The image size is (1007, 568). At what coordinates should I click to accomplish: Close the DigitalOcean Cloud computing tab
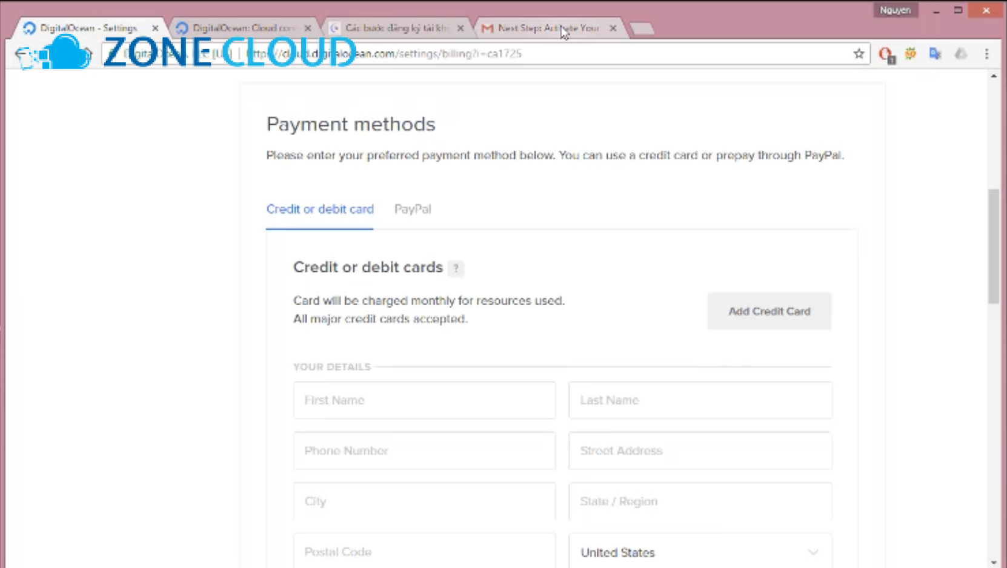coord(308,28)
